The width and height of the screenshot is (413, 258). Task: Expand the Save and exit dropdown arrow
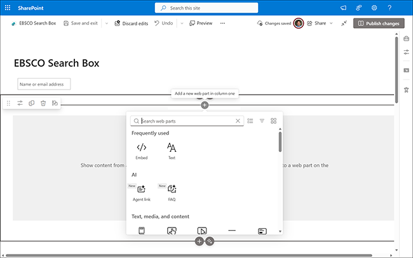pyautogui.click(x=106, y=23)
